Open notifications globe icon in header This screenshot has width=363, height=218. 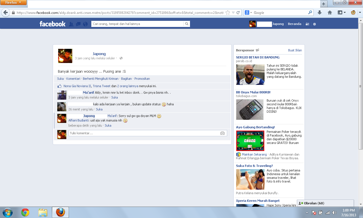pos(85,24)
